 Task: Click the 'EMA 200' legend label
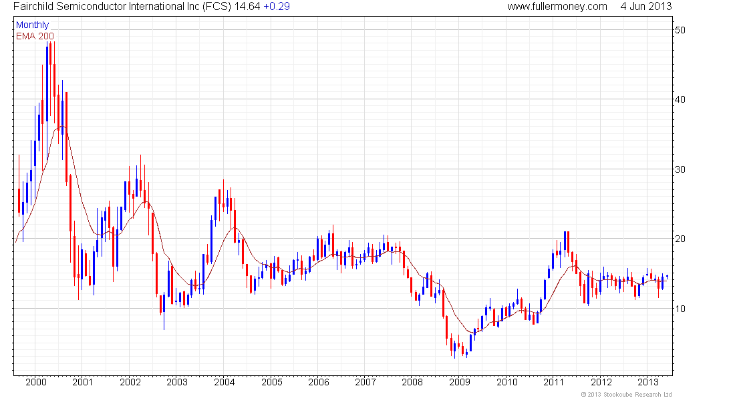[35, 36]
